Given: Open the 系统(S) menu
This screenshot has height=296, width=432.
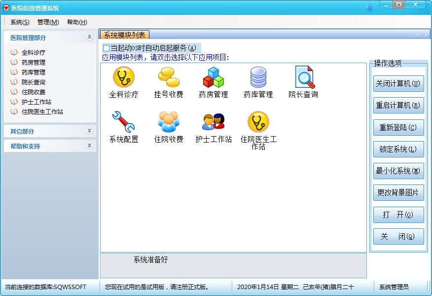Looking at the screenshot, I should 20,22.
